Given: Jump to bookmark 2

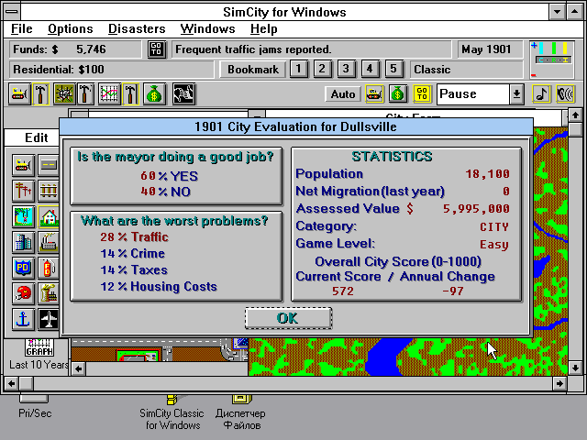Looking at the screenshot, I should click(x=322, y=70).
